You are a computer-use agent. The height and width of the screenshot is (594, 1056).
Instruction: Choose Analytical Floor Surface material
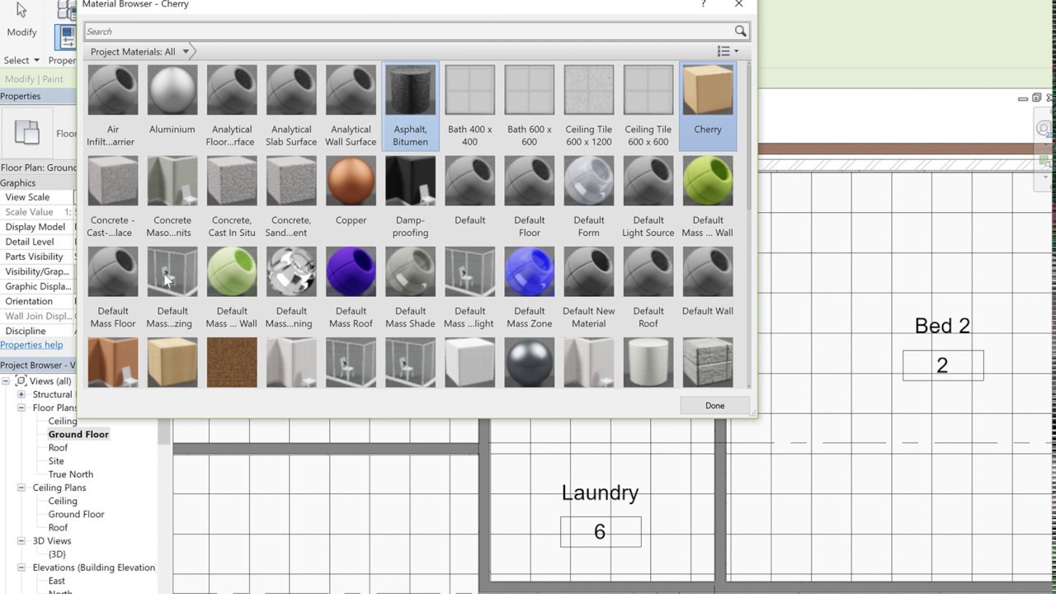pos(232,106)
